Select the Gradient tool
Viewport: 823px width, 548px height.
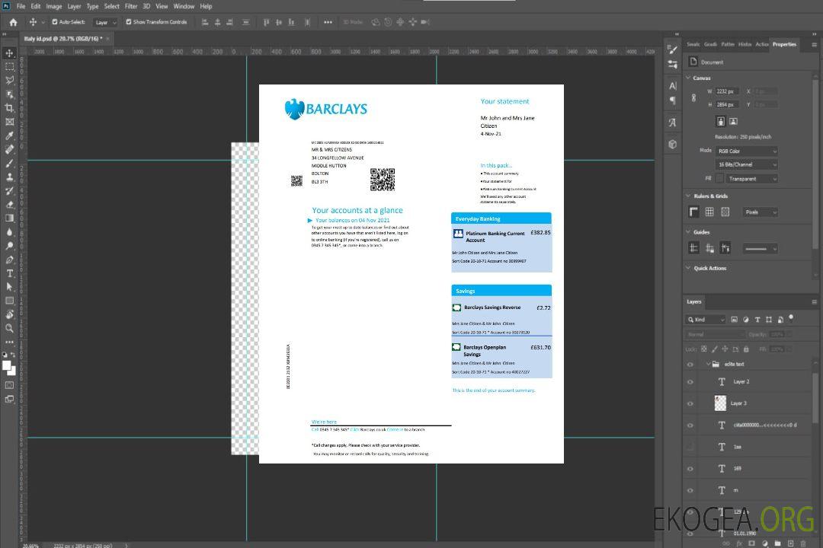(9, 218)
